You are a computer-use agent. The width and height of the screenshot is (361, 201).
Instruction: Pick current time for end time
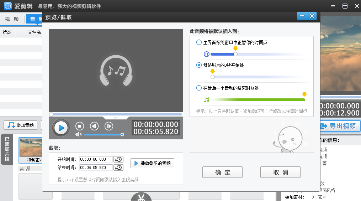[118, 167]
